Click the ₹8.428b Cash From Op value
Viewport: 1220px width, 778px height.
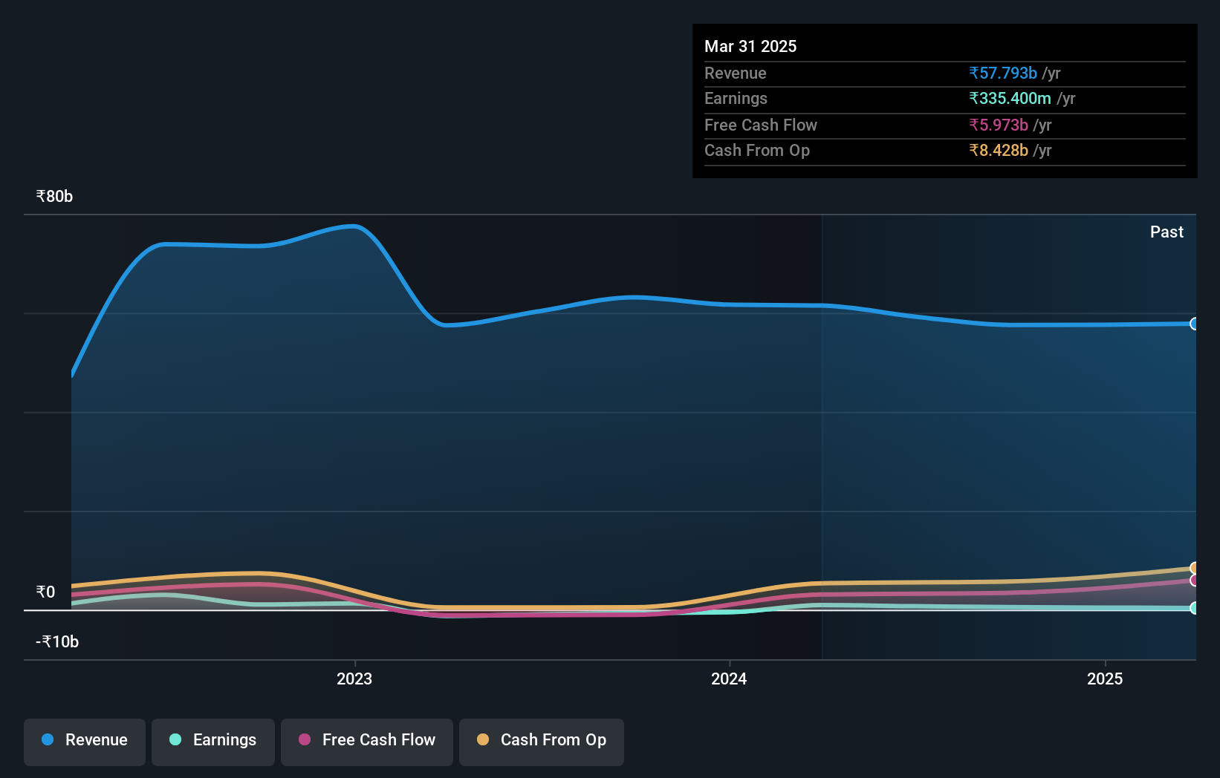999,151
